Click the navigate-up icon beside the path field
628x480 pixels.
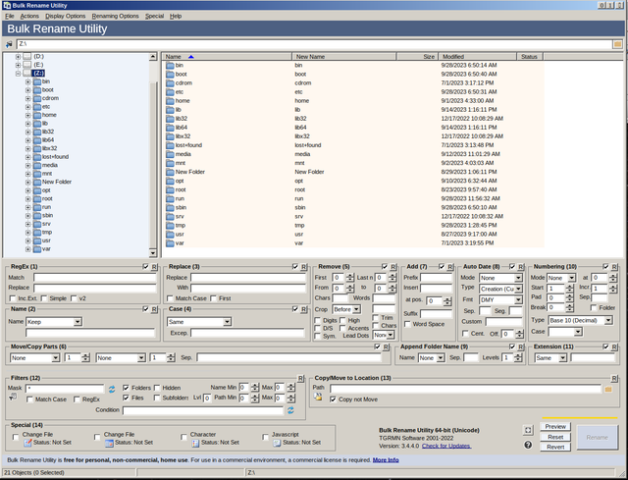click(9, 44)
